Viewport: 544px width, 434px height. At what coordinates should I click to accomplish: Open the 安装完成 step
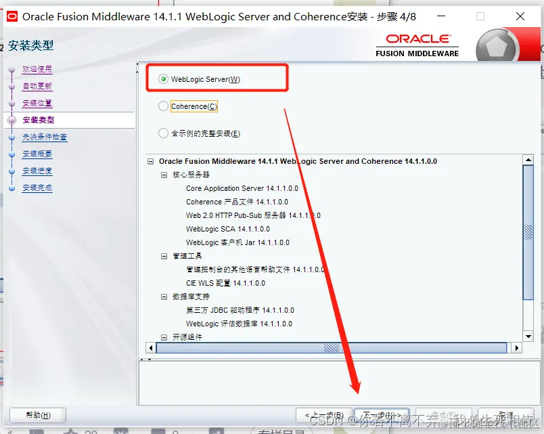37,188
